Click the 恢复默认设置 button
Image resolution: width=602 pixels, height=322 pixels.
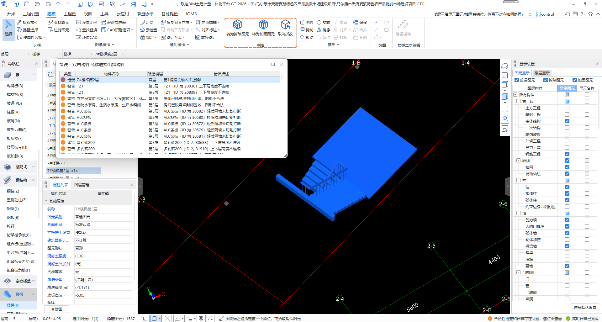pos(585,307)
